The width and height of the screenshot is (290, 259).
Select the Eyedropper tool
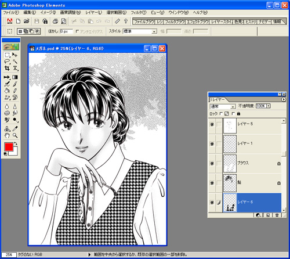[15, 129]
